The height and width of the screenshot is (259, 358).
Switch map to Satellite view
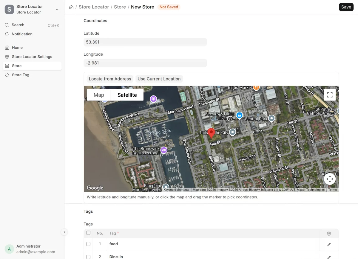coord(127,95)
